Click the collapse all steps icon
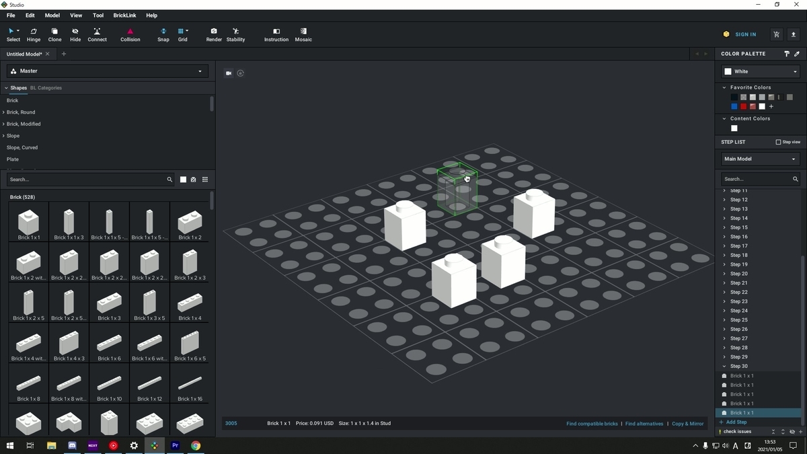The image size is (807, 454). (773, 432)
